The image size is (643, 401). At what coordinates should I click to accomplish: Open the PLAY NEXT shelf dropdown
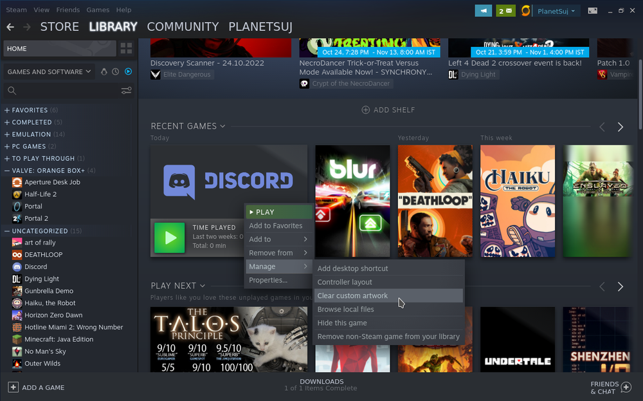click(178, 286)
